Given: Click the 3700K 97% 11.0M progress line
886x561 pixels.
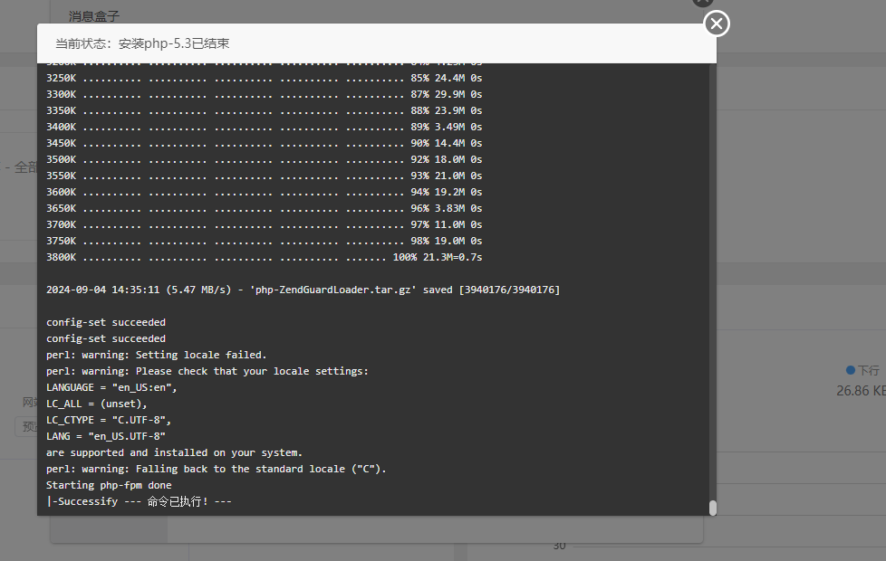Looking at the screenshot, I should [264, 224].
